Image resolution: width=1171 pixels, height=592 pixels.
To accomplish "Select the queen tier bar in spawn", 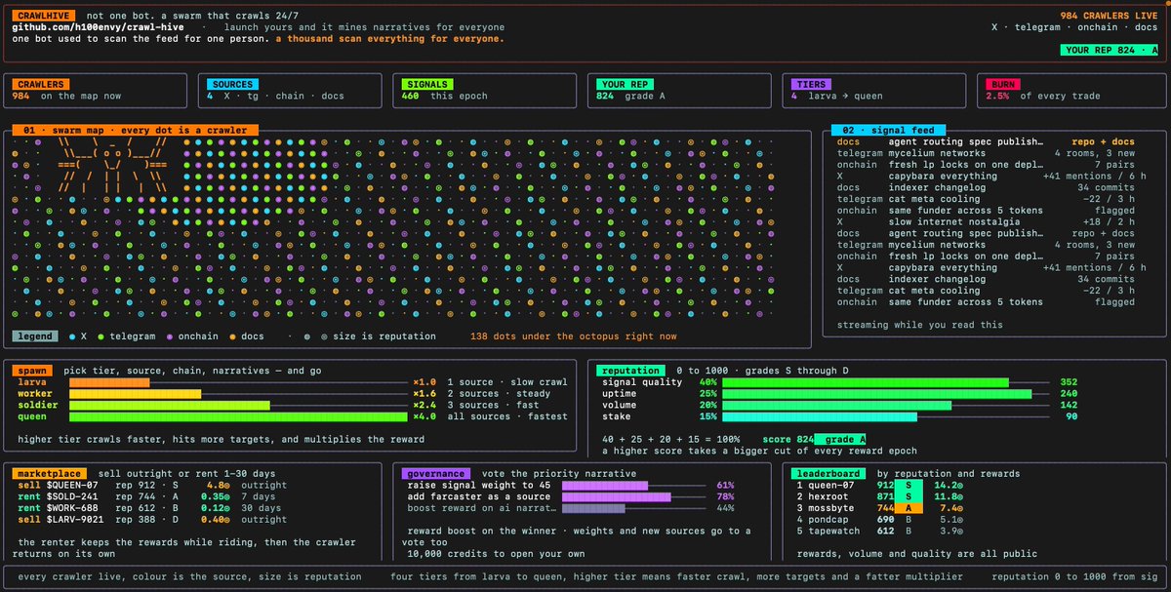I will [238, 416].
